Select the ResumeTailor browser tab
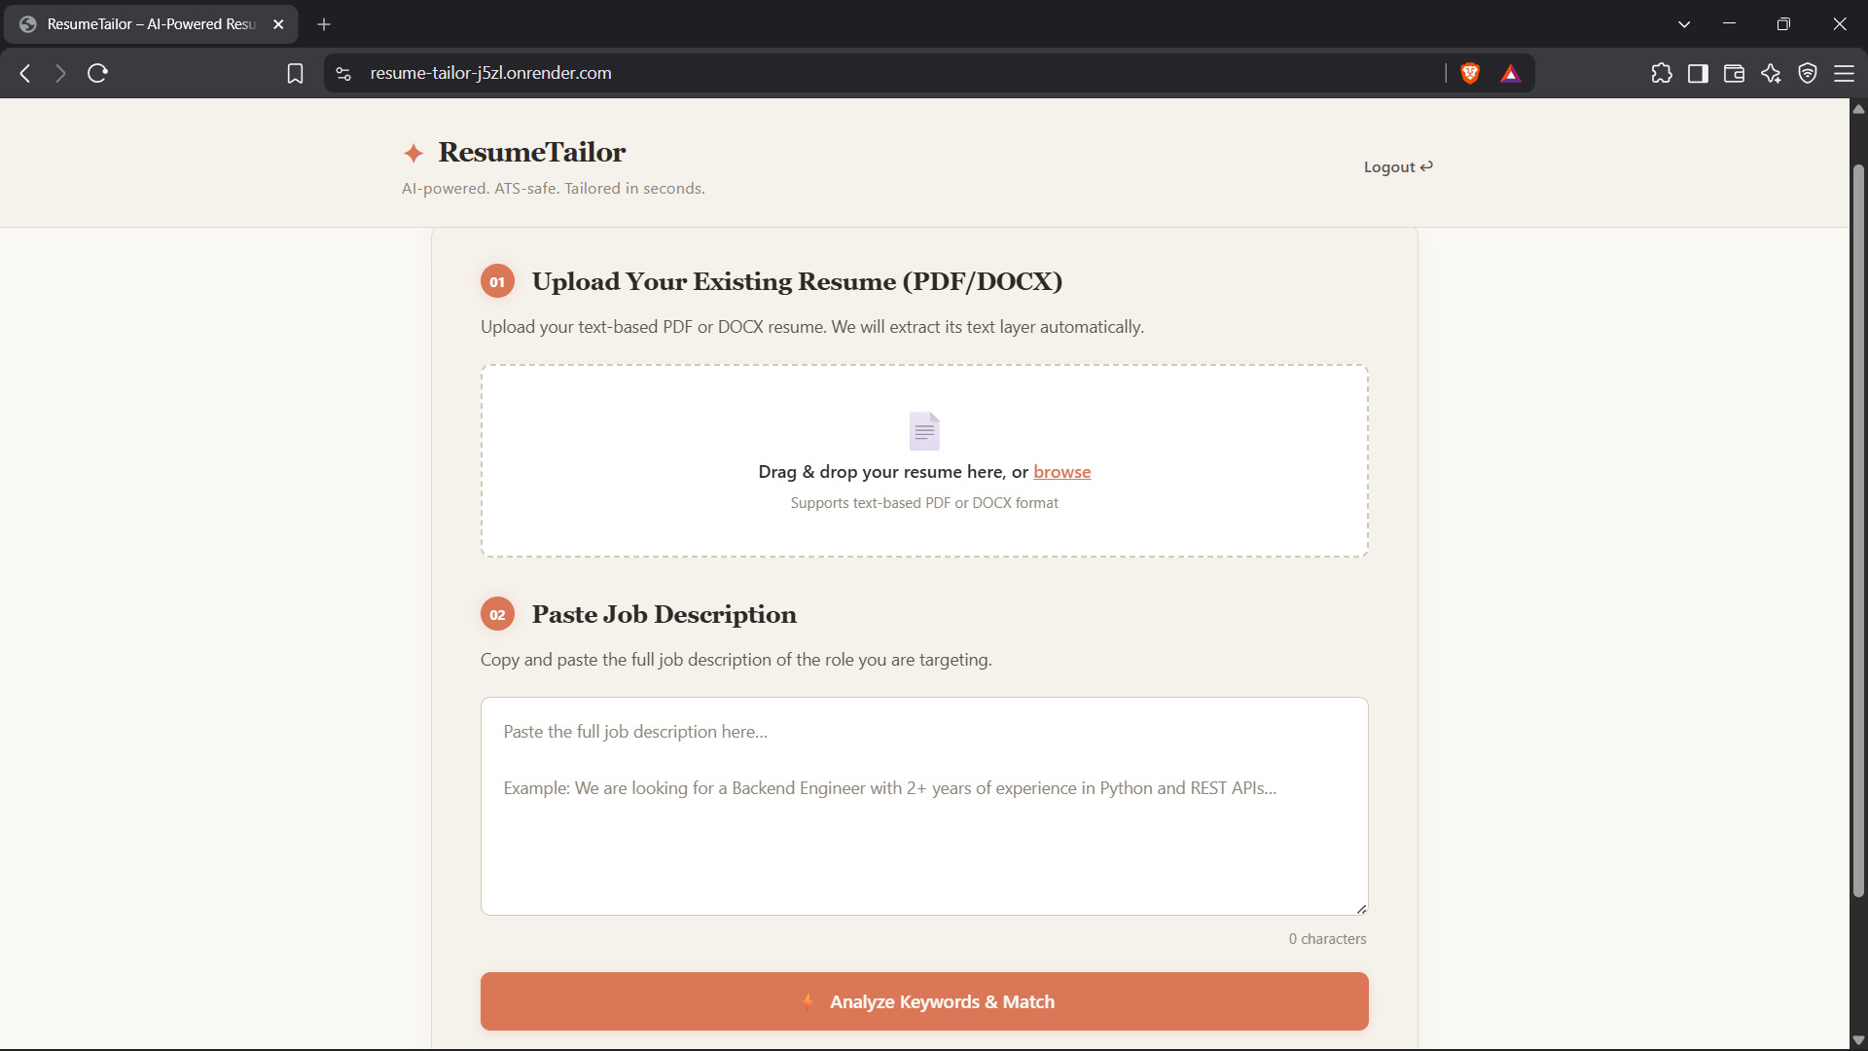This screenshot has height=1051, width=1868. [x=151, y=24]
